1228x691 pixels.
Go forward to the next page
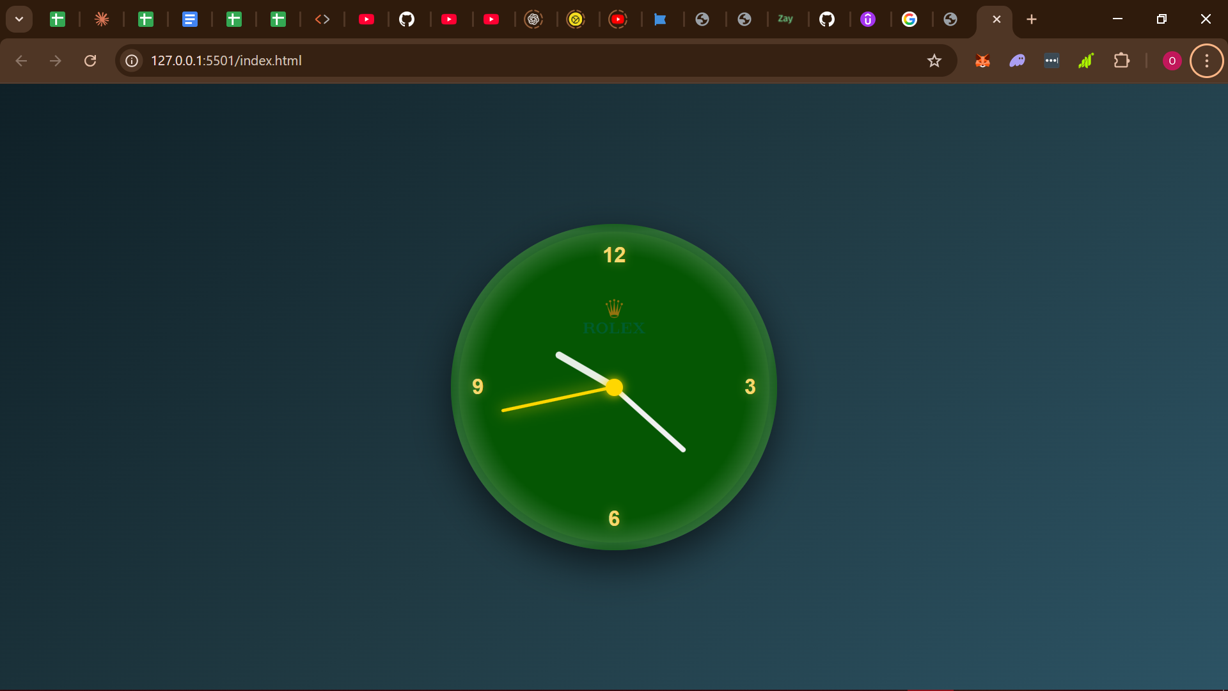56,61
